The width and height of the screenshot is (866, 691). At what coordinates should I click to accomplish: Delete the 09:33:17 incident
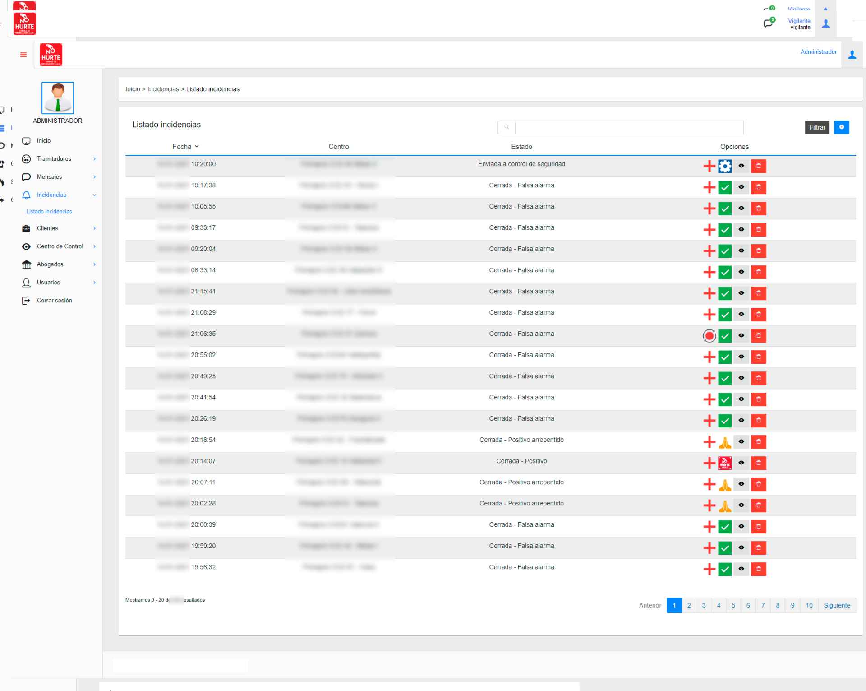pyautogui.click(x=759, y=230)
